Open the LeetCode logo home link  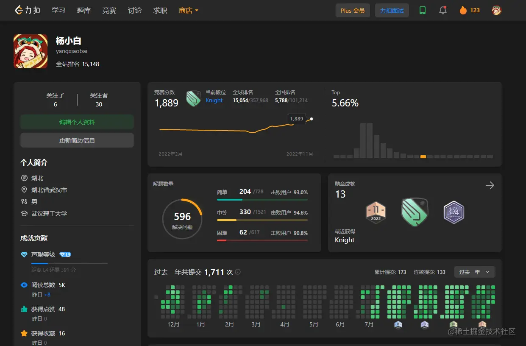(28, 10)
